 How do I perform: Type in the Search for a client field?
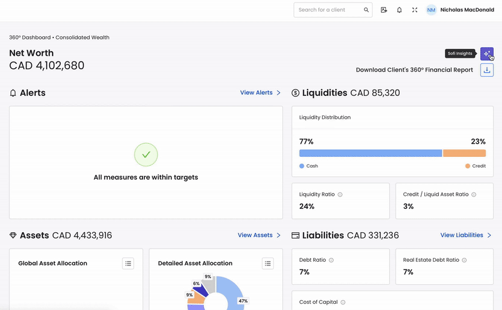pyautogui.click(x=329, y=10)
